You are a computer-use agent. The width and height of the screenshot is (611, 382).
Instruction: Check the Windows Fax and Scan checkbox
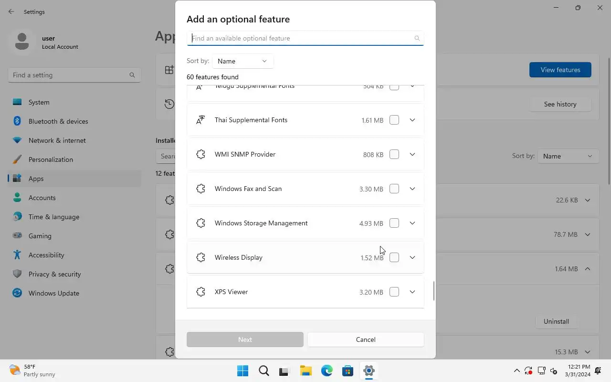coord(394,189)
